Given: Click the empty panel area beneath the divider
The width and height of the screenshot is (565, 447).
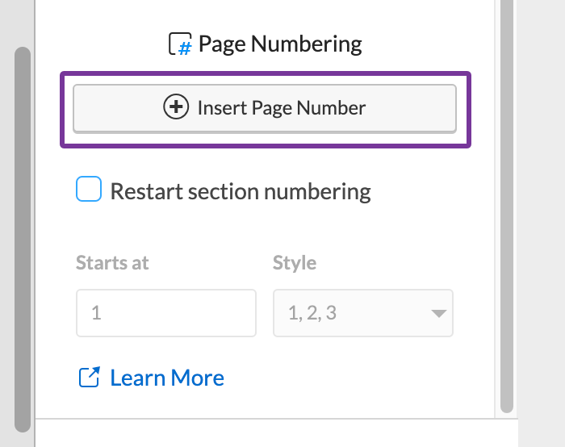Looking at the screenshot, I should (274, 434).
